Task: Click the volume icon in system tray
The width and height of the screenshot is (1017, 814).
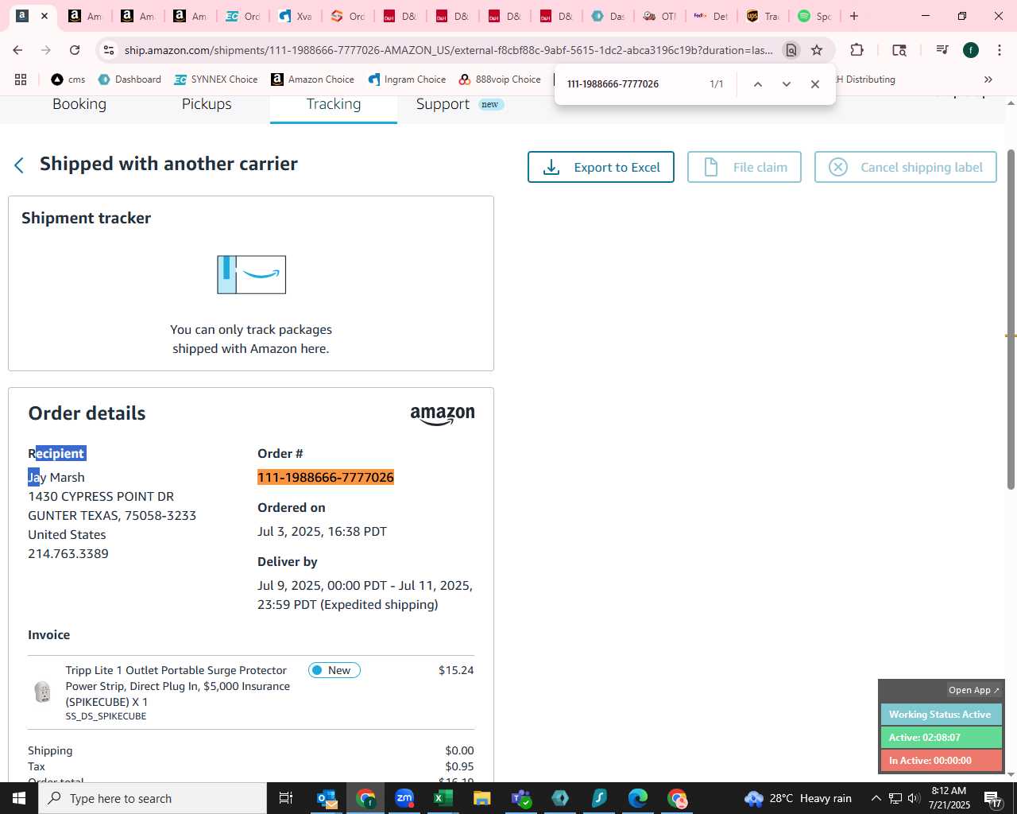Action: pos(914,798)
